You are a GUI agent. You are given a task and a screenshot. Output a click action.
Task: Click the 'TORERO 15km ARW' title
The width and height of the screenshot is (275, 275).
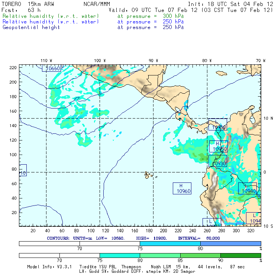(x=28, y=4)
